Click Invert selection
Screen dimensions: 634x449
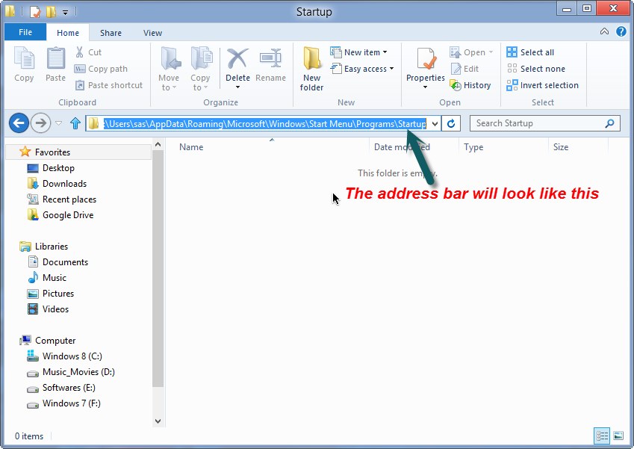tap(542, 85)
